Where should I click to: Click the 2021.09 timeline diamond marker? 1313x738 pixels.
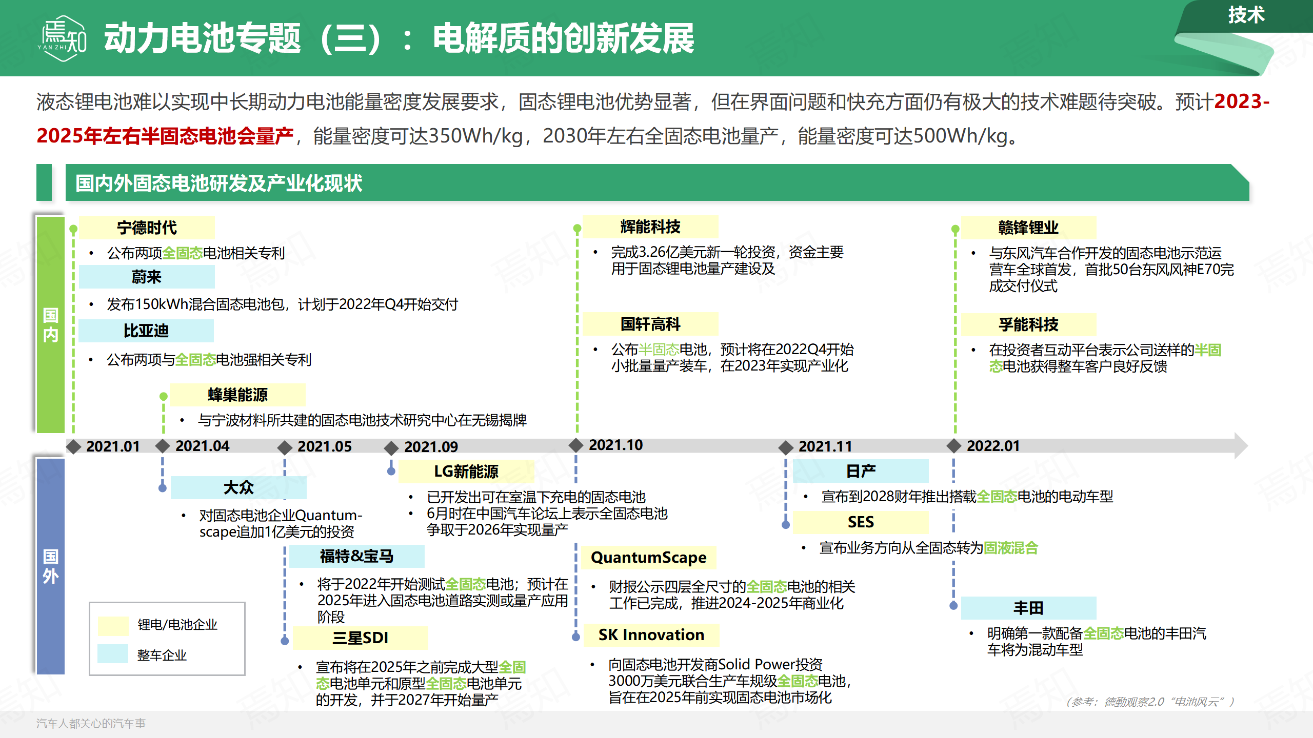[391, 448]
